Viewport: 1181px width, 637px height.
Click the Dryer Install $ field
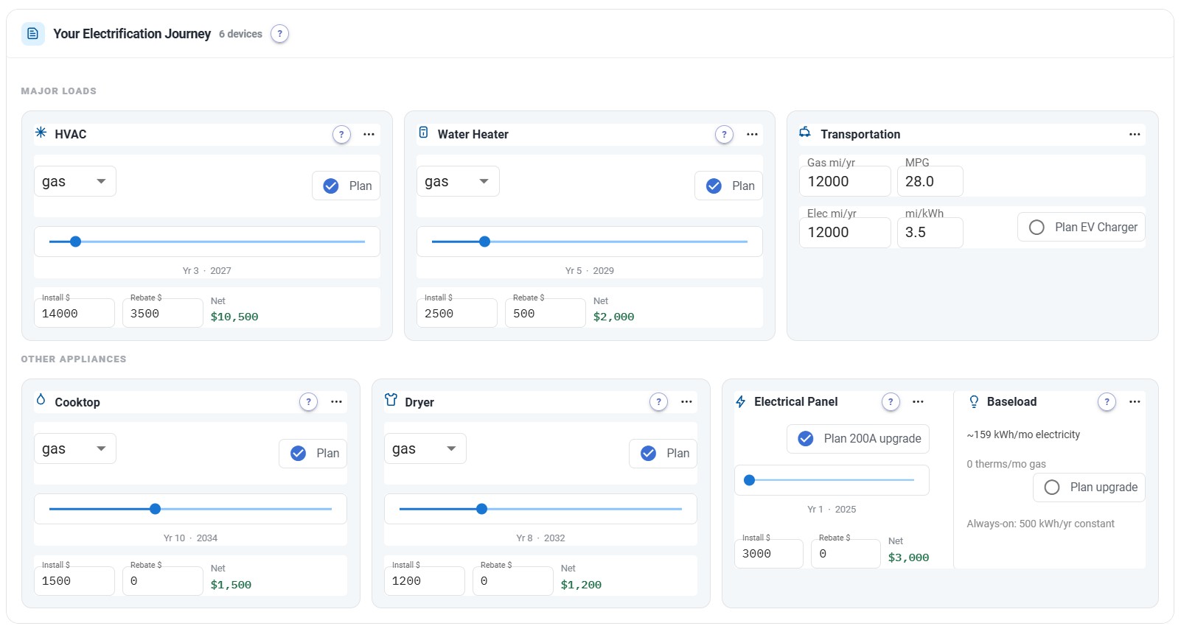pos(425,581)
